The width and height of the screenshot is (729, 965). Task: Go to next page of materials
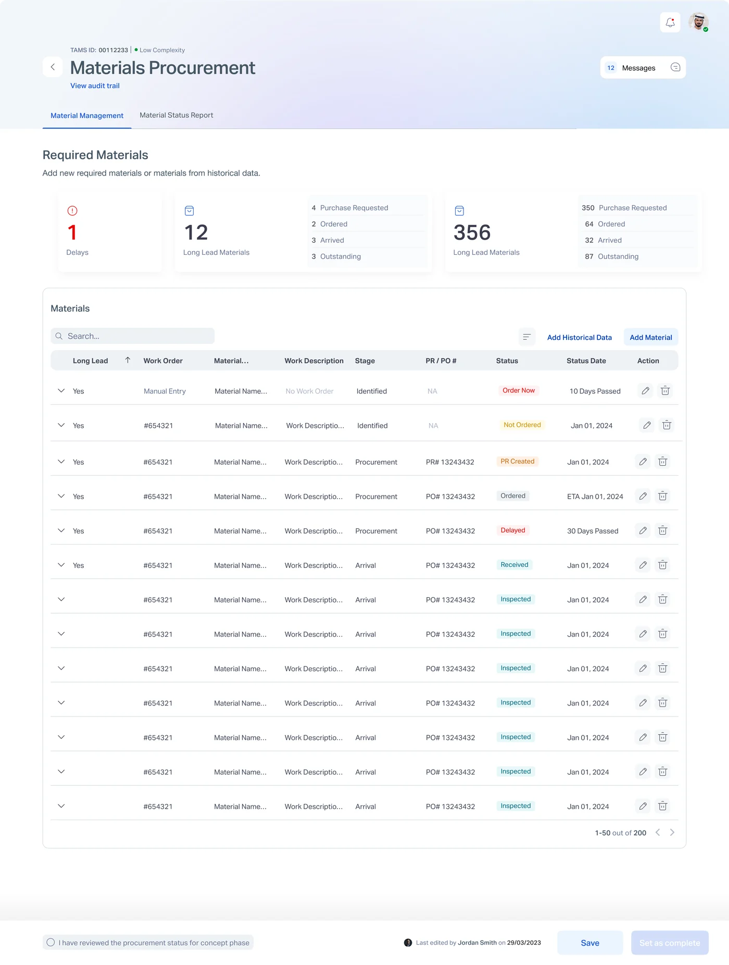672,832
